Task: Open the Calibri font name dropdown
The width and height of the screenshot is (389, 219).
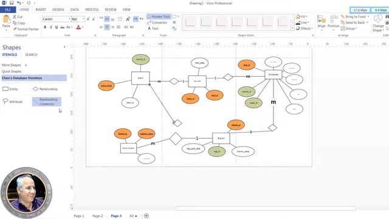Action: (x=69, y=19)
